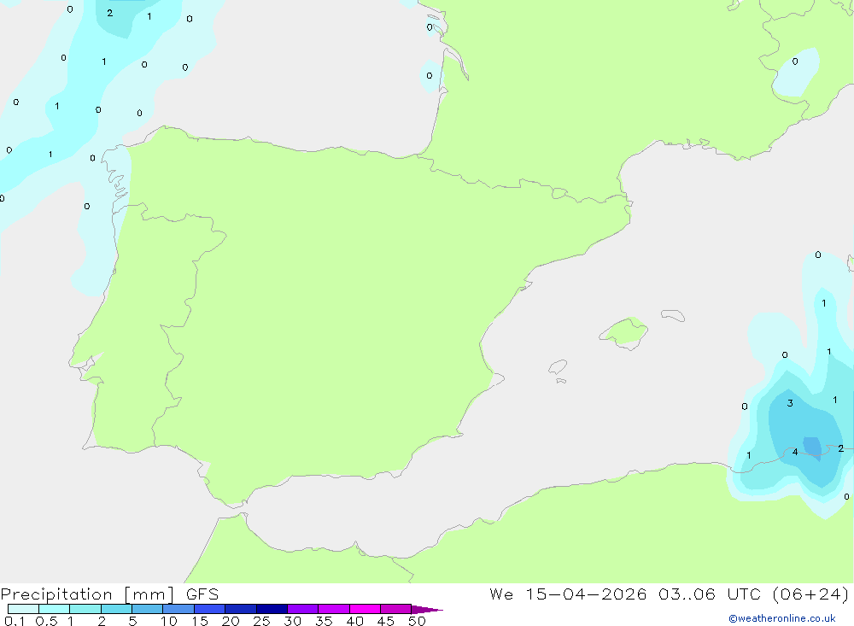Click the 45–50 mm legend swatch
The width and height of the screenshot is (854, 626).
395,609
